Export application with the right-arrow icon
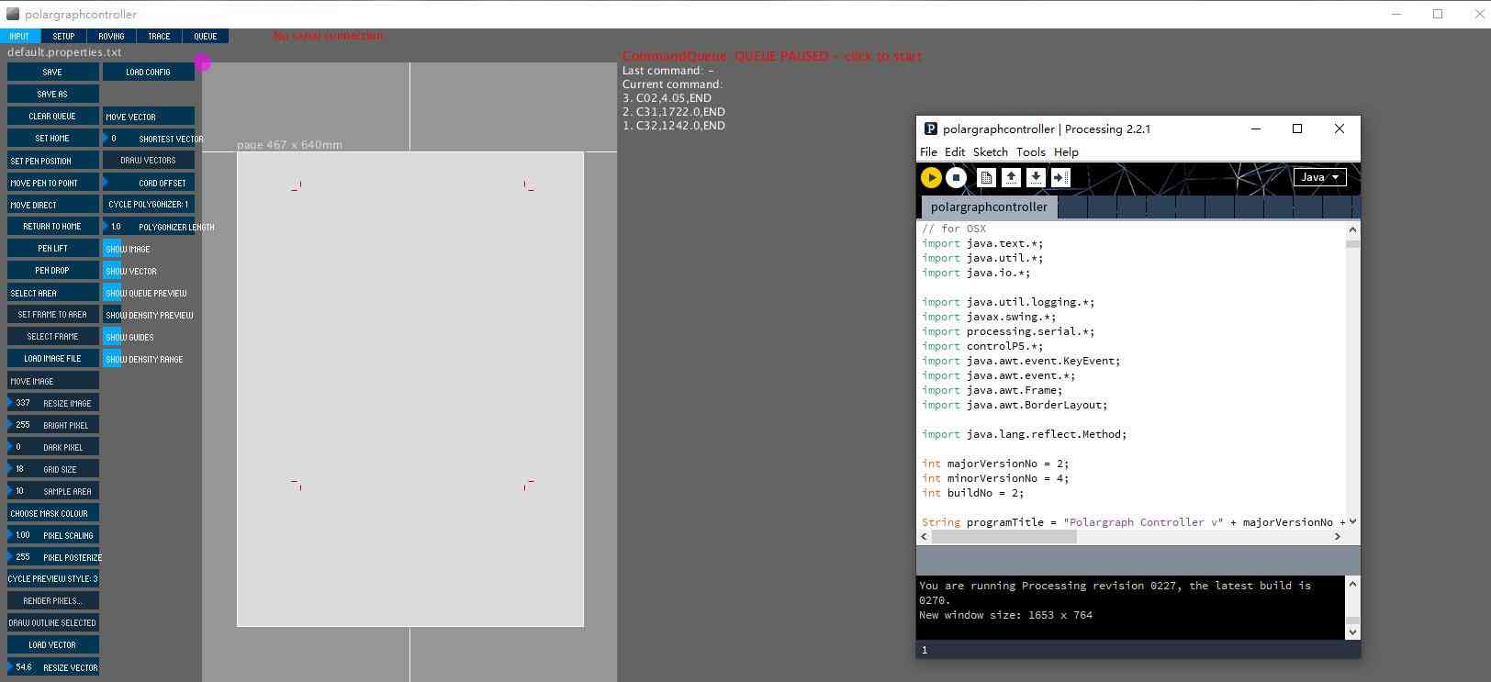This screenshot has width=1491, height=682. [x=1060, y=178]
